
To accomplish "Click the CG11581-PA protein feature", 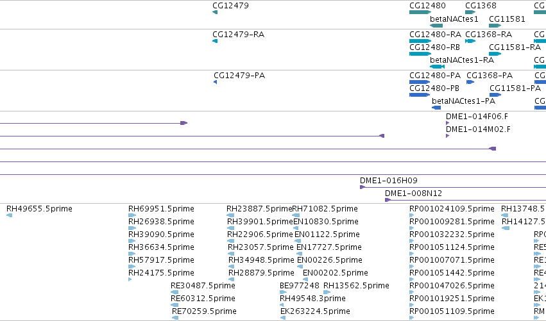I will coord(495,95).
